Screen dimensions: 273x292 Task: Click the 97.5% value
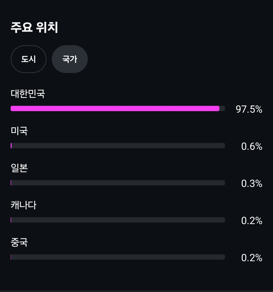[x=249, y=109]
